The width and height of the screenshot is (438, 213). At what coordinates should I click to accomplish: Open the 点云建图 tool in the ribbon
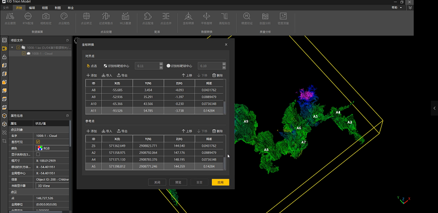(x=10, y=19)
